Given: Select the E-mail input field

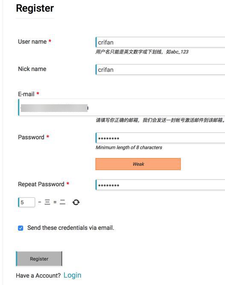Looking at the screenshot, I should [x=122, y=107].
